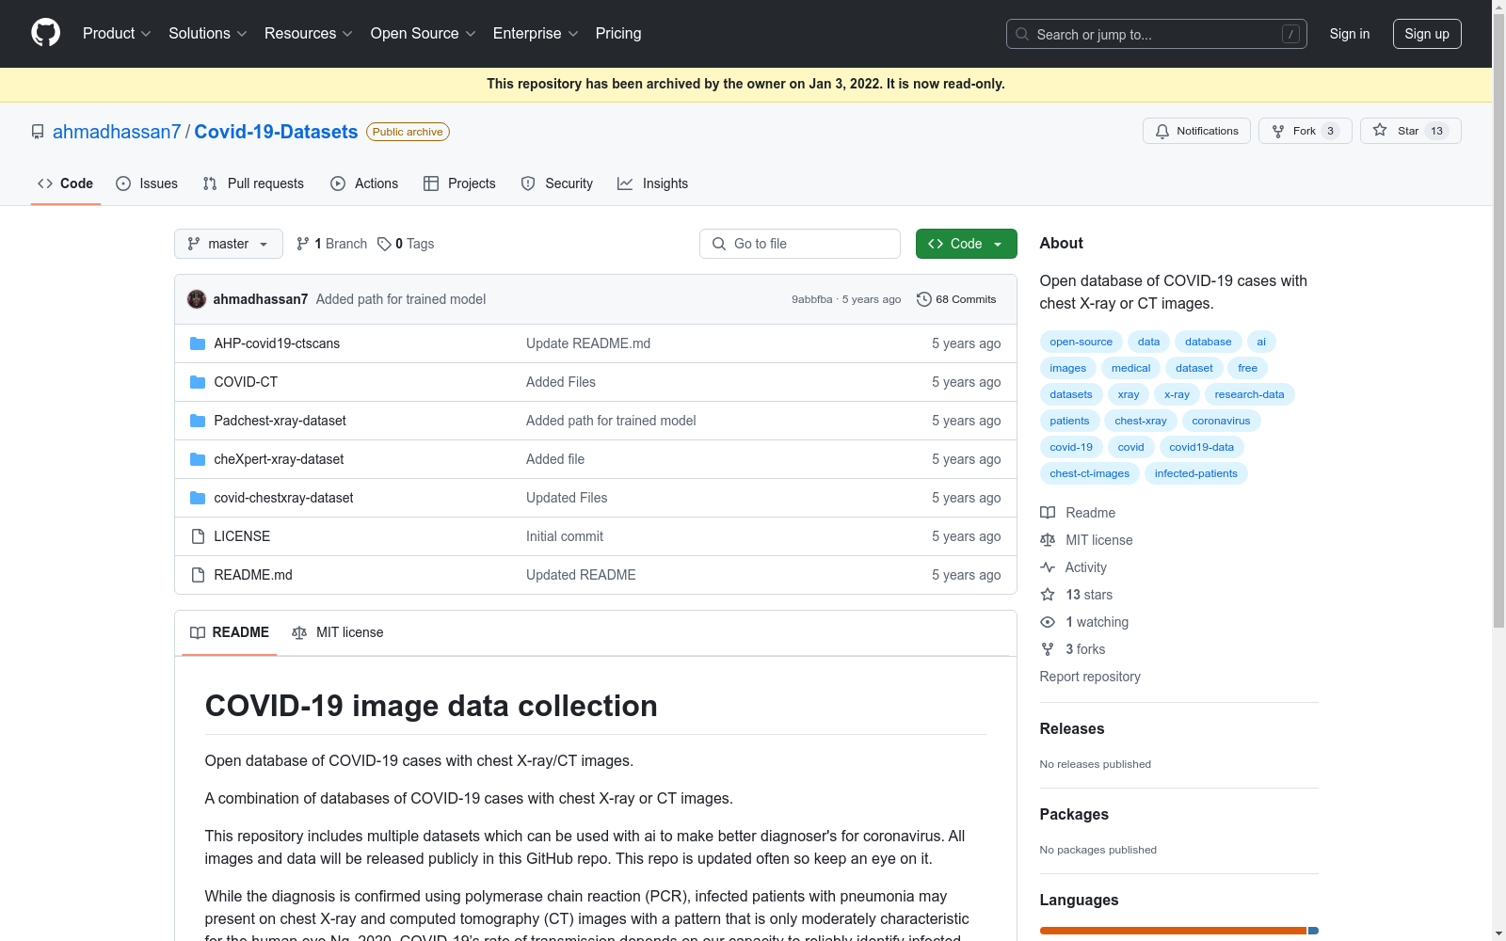Open the Covid-19-Datasets repository link
This screenshot has width=1506, height=941.
(x=276, y=132)
